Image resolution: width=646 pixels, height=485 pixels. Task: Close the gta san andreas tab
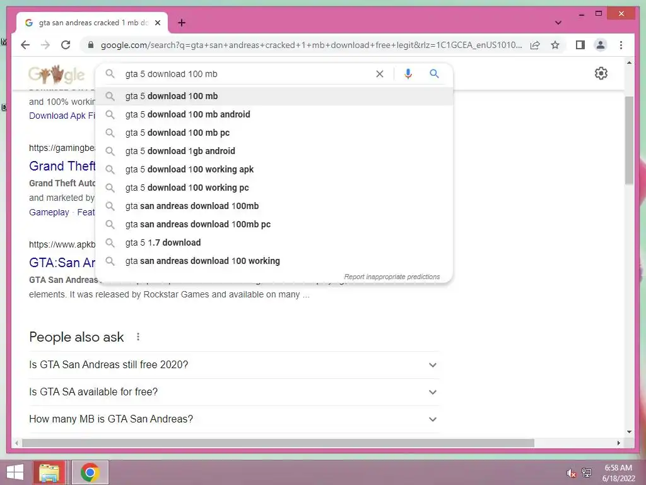157,23
